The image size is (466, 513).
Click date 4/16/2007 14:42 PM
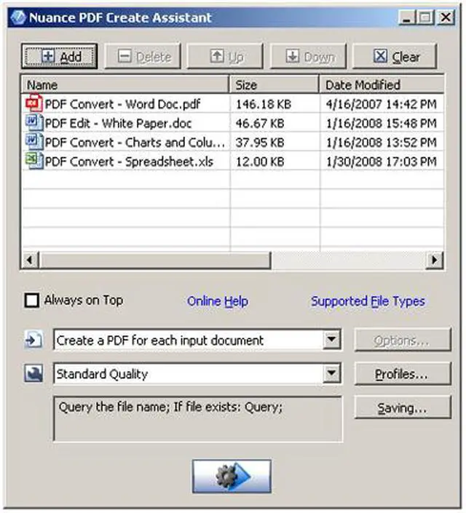pyautogui.click(x=382, y=104)
